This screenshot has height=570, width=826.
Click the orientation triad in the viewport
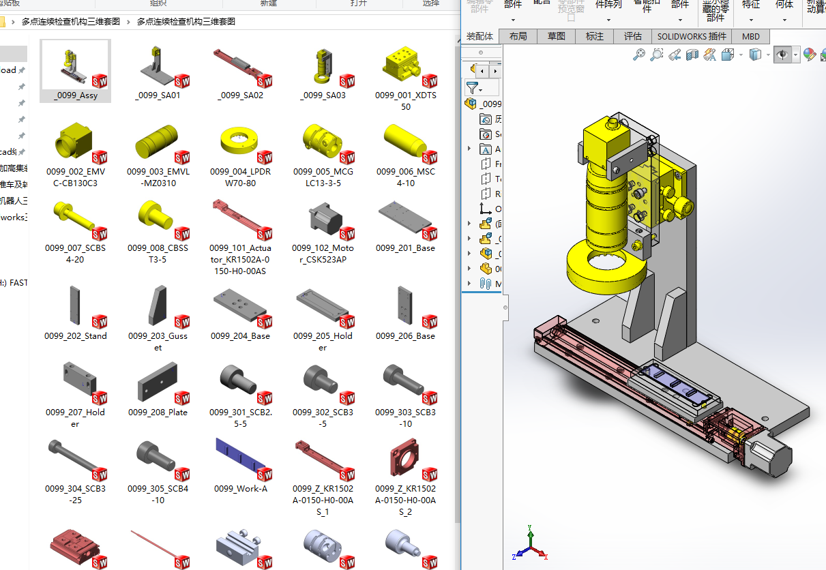[530, 543]
